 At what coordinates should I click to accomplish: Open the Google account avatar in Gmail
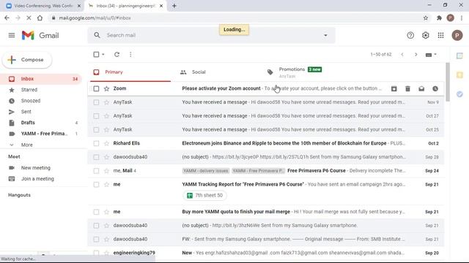pyautogui.click(x=457, y=36)
